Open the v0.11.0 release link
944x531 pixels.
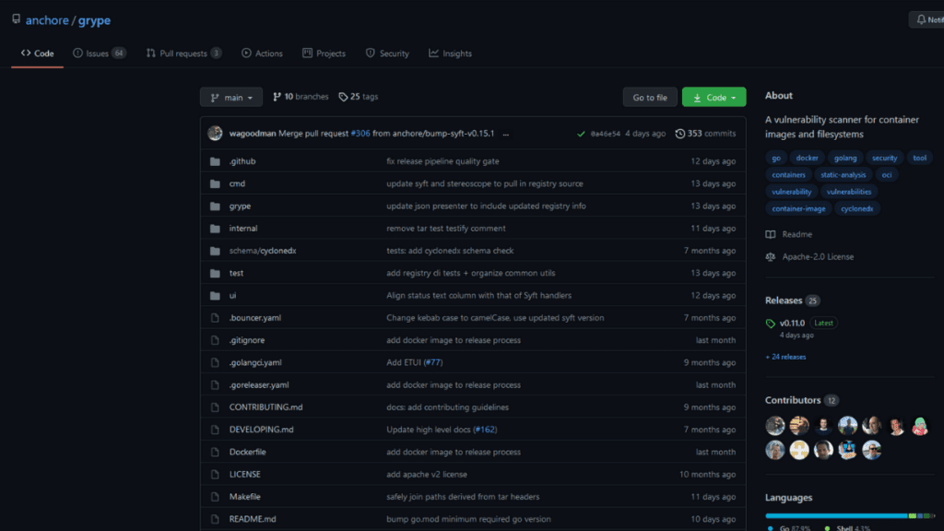pyautogui.click(x=792, y=324)
